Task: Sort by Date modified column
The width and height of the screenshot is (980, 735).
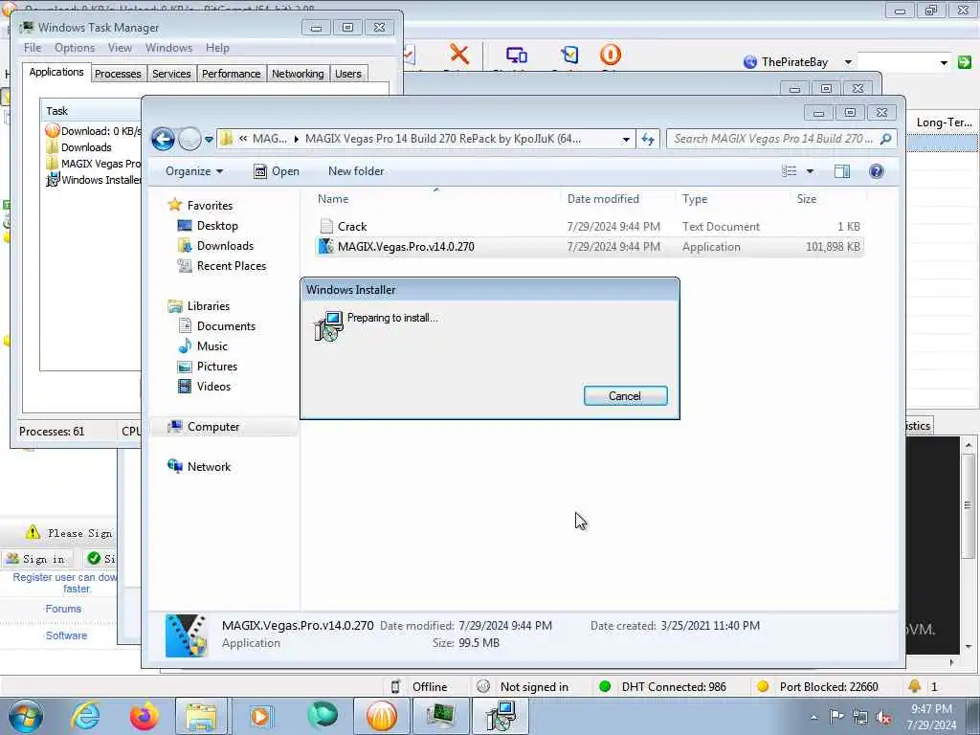Action: 619,199
